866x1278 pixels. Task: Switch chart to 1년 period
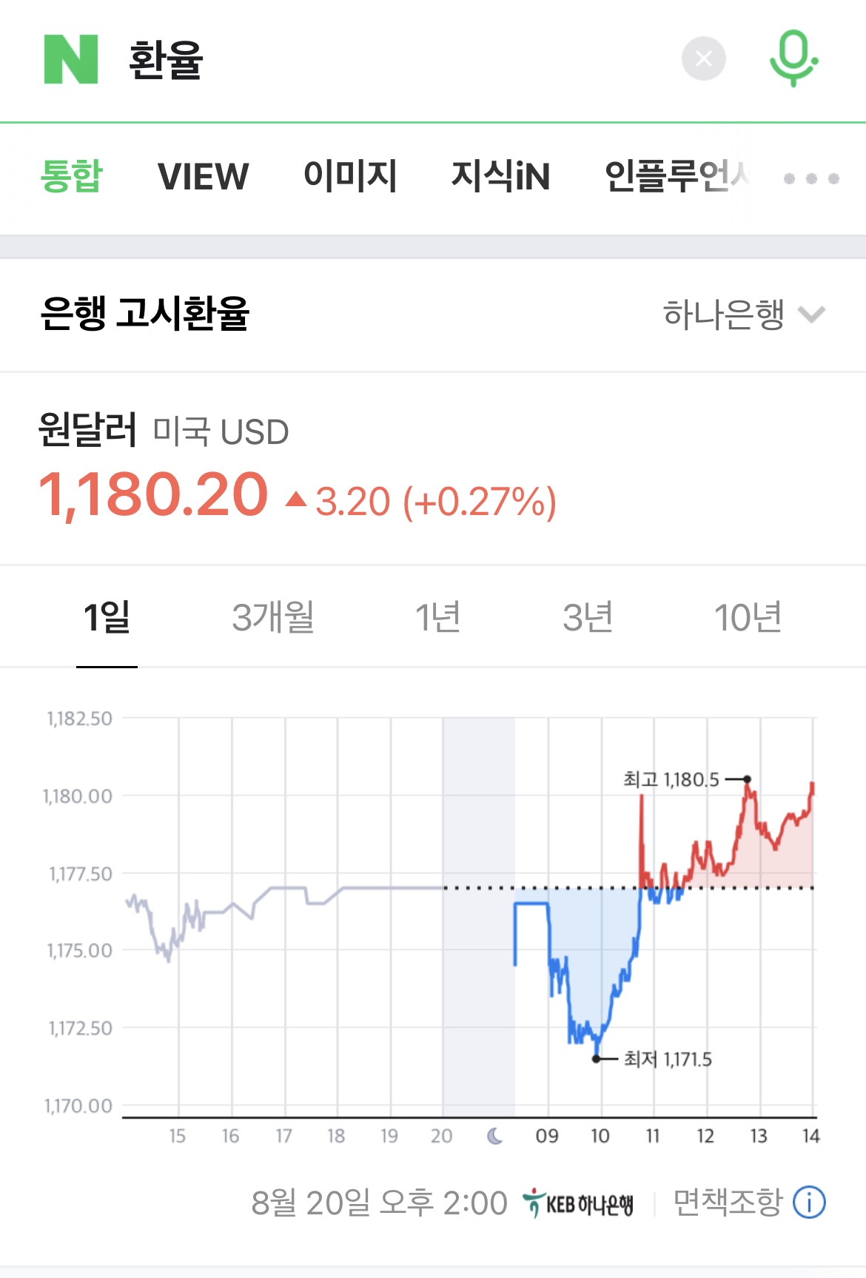pyautogui.click(x=438, y=617)
